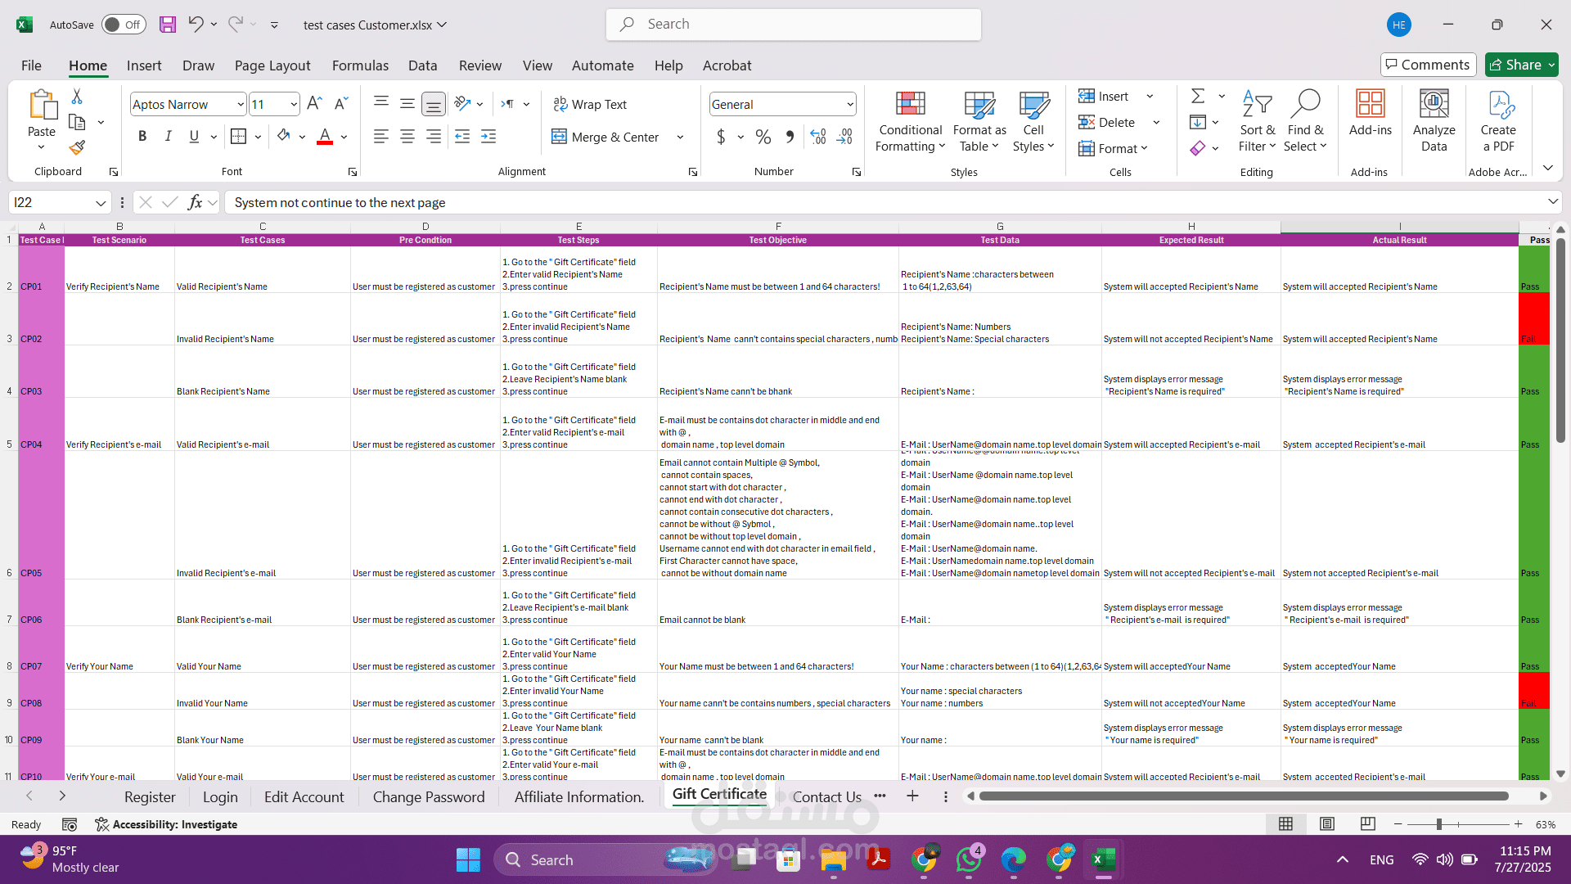The height and width of the screenshot is (884, 1571).
Task: Toggle Bold formatting
Action: (142, 137)
